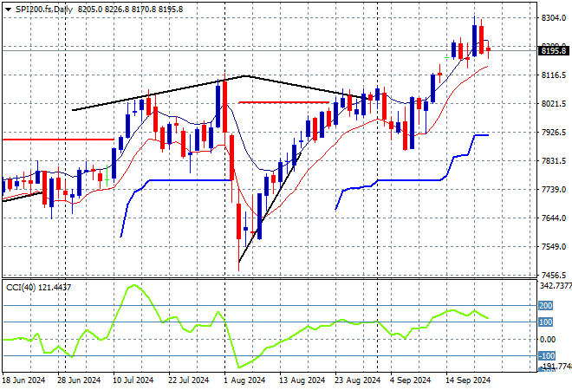572x390 pixels.
Task: Click the black trendline peak above 1 Aug
Action: 246,76
